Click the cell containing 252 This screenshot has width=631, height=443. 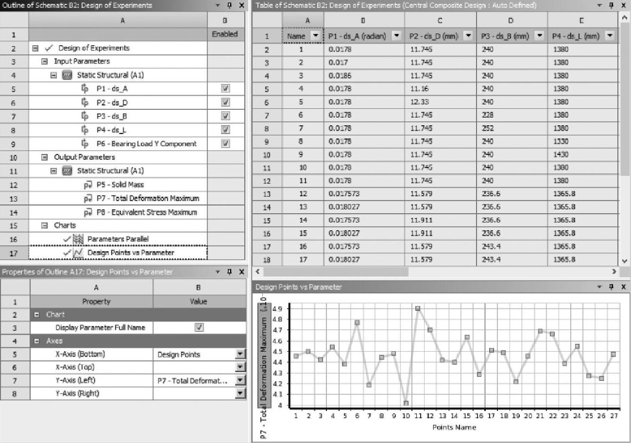coord(512,128)
